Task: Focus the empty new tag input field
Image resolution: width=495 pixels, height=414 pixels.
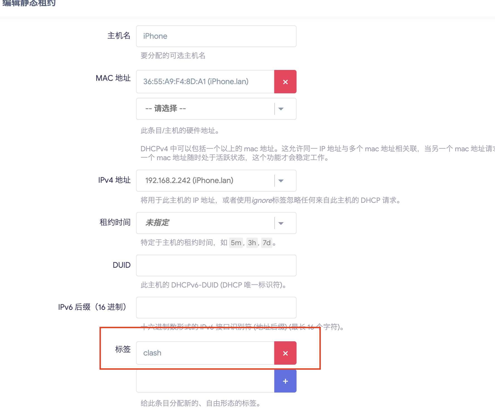Action: click(x=205, y=381)
